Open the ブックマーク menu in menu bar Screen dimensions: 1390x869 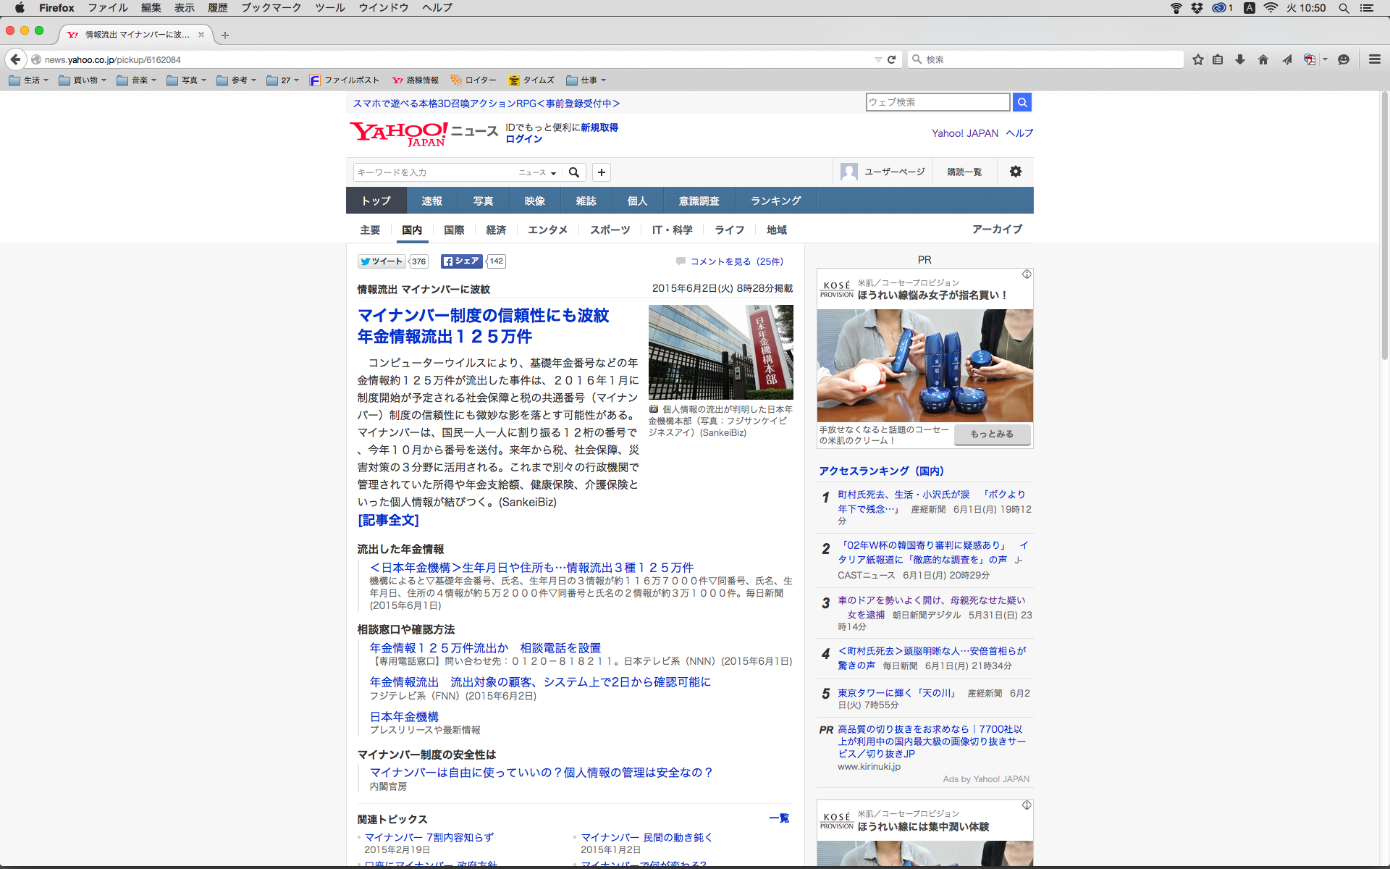click(x=271, y=8)
